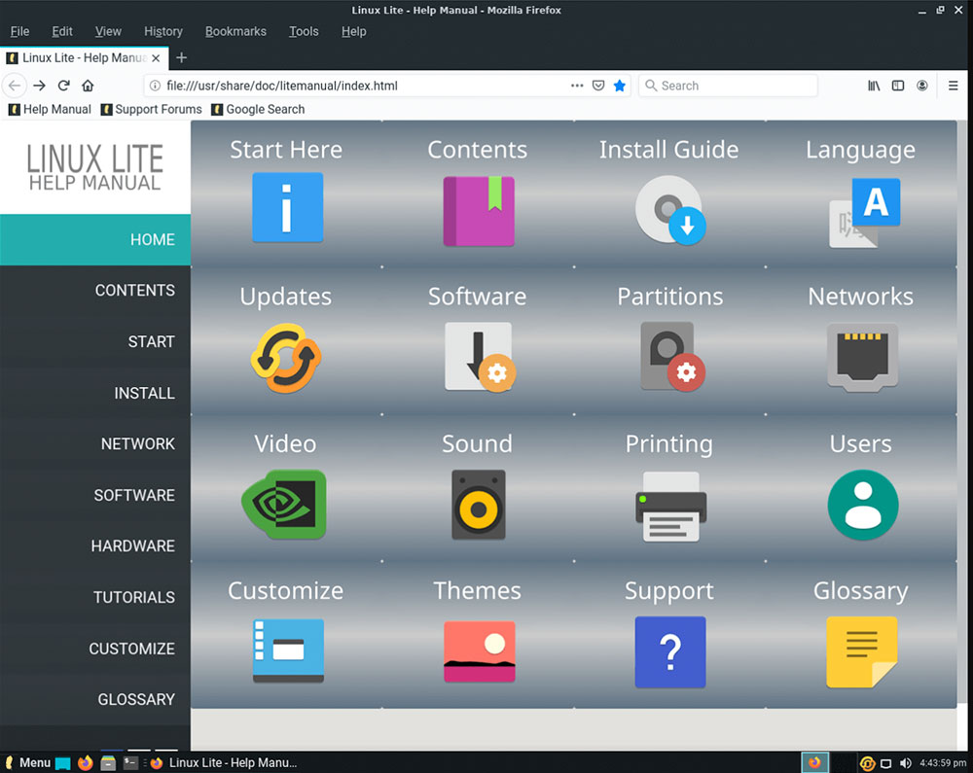This screenshot has width=973, height=773.
Task: Go to TUTORIALS in the sidebar
Action: tap(95, 598)
